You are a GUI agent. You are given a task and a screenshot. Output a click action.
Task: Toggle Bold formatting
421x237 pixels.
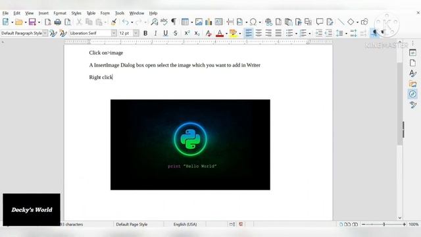(x=145, y=33)
